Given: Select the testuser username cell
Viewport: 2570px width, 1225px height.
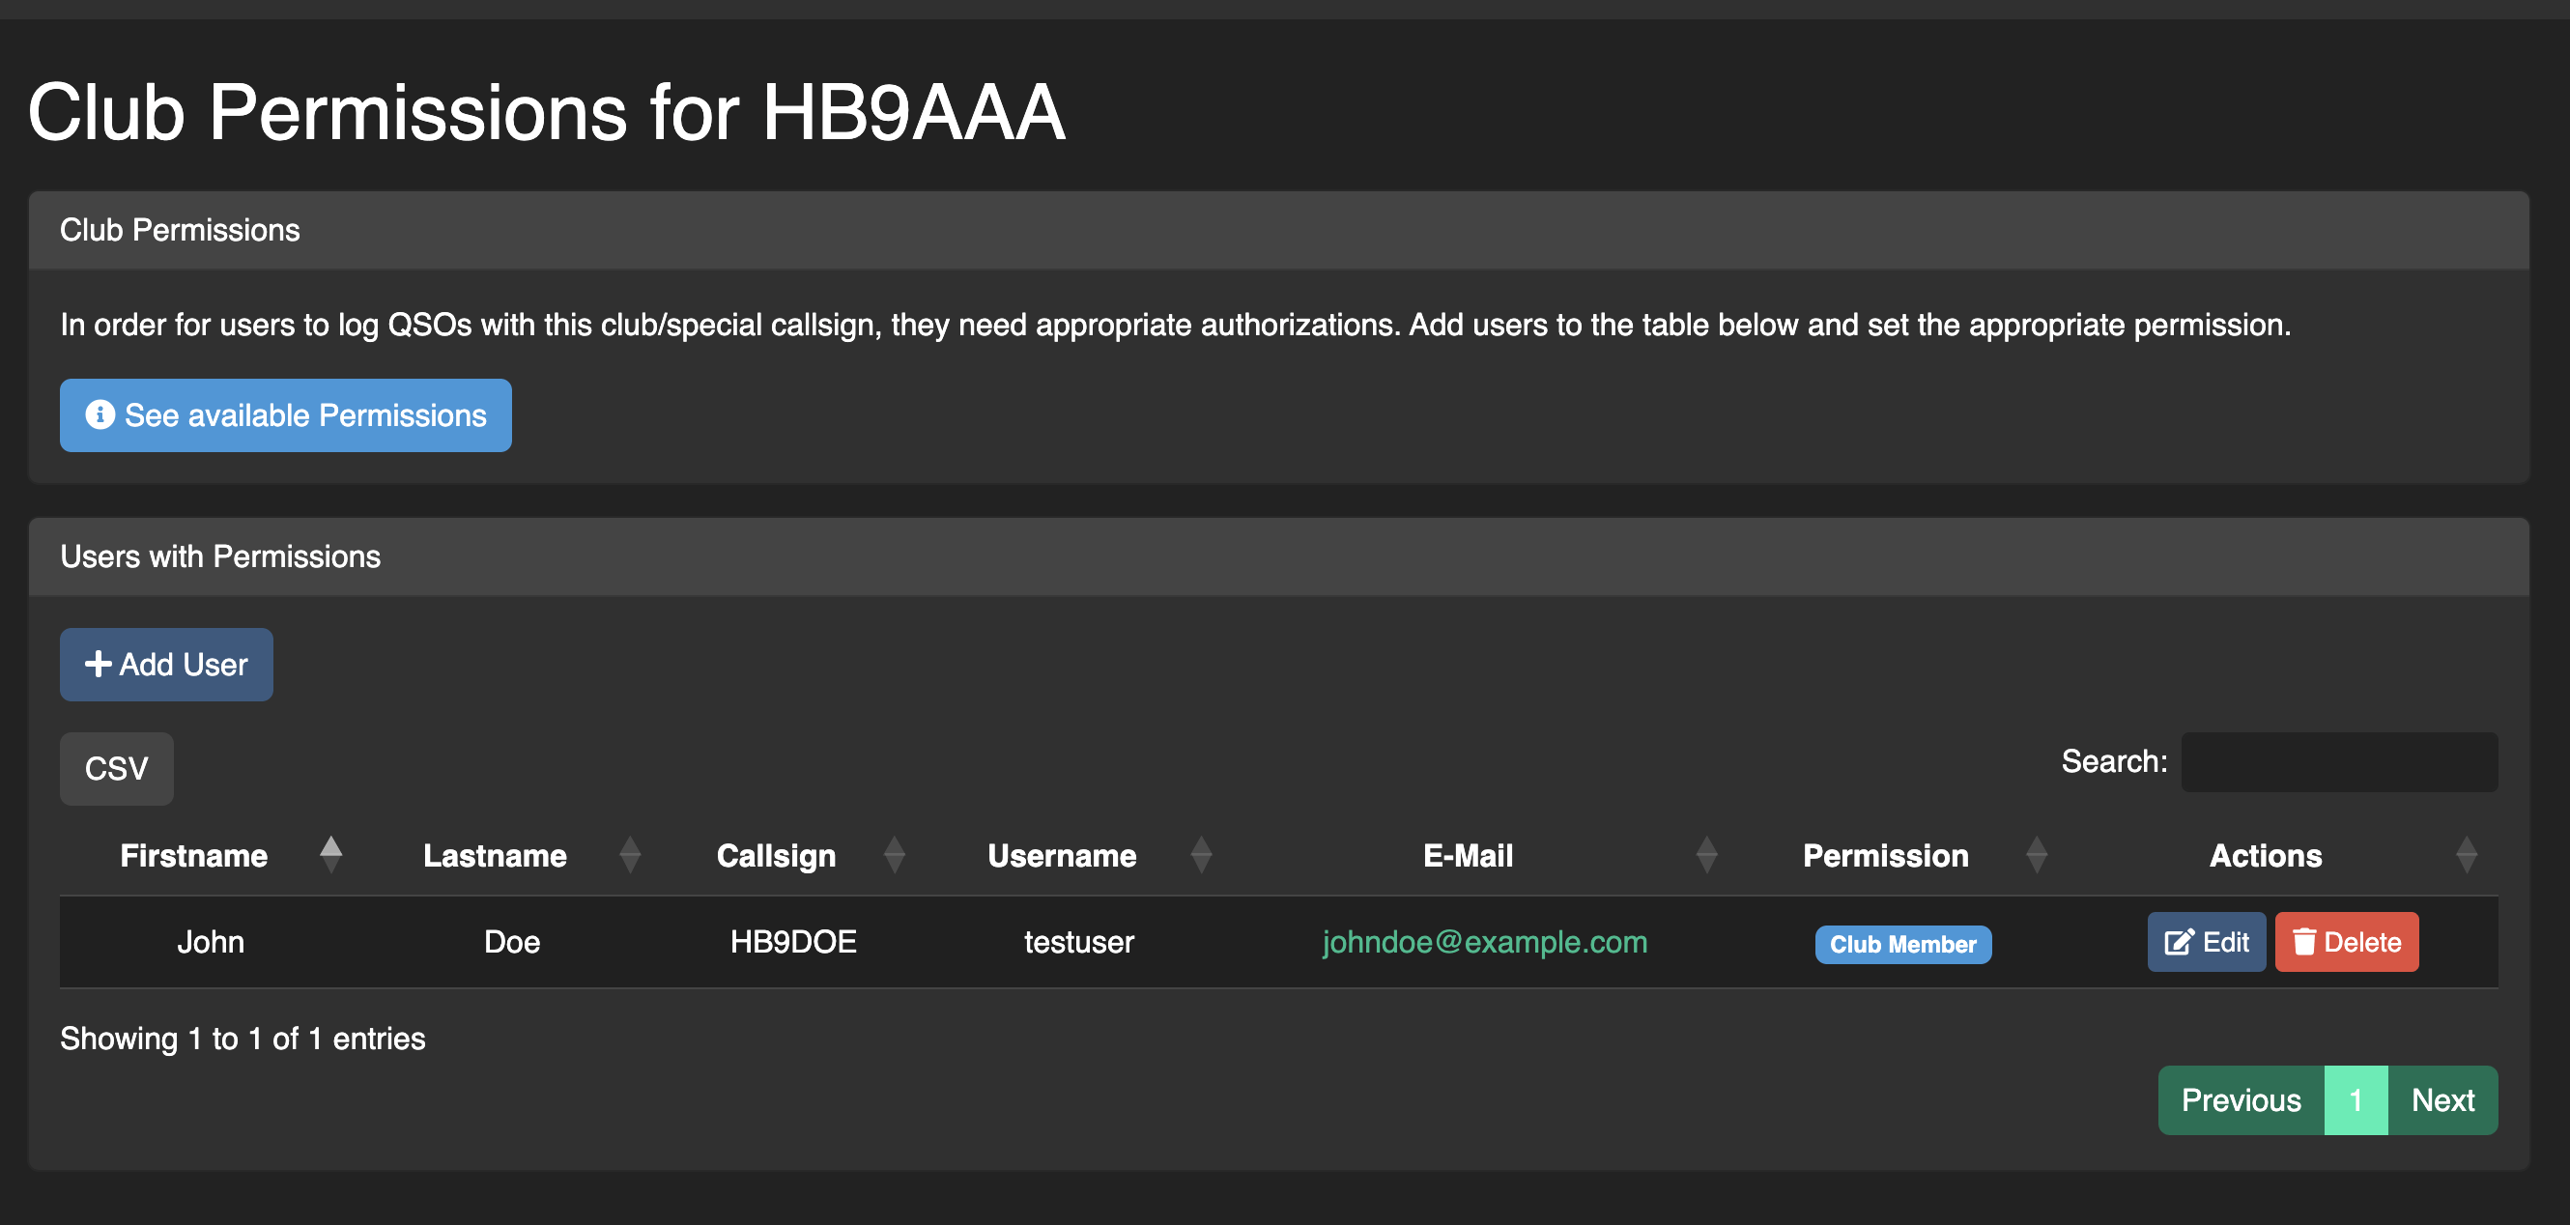Looking at the screenshot, I should [x=1078, y=942].
